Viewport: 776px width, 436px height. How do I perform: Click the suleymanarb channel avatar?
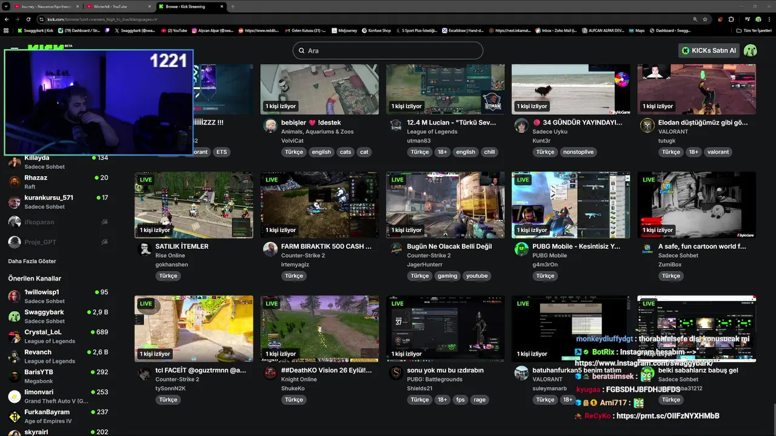tap(521, 373)
